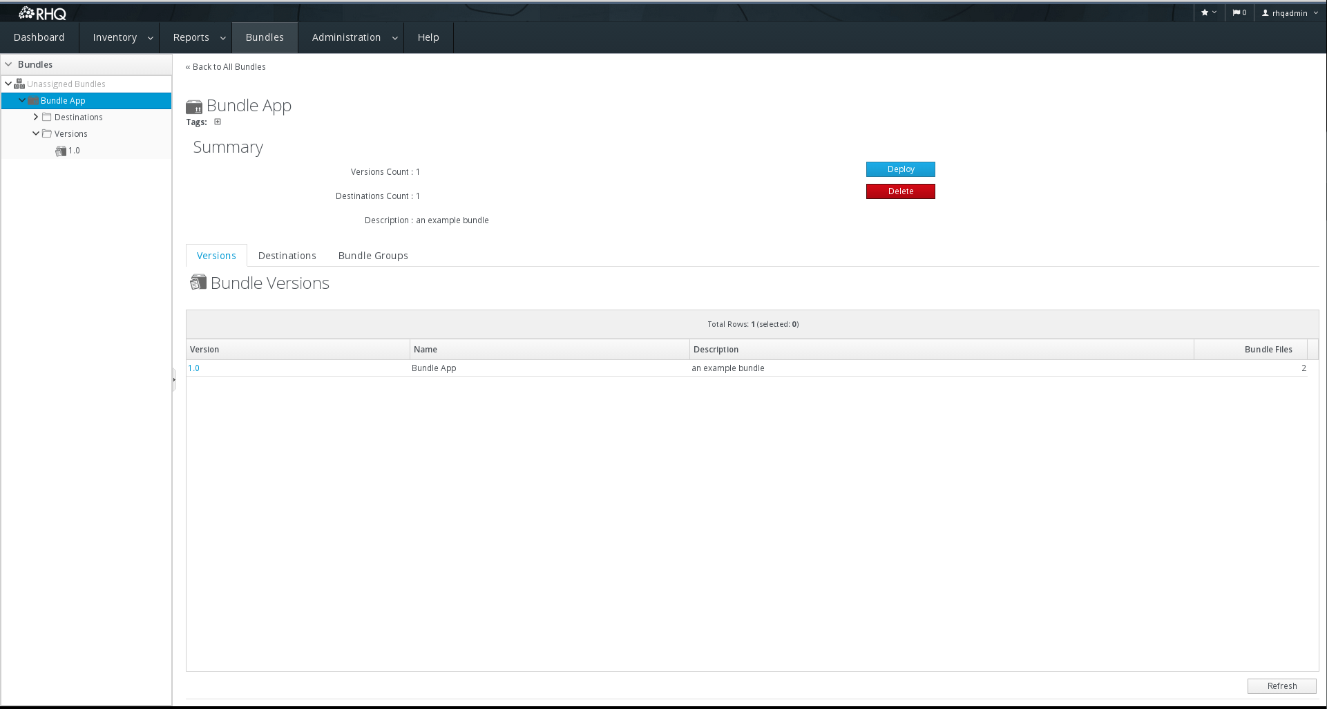The width and height of the screenshot is (1327, 709).
Task: Collapse the Versions tree folder
Action: point(36,133)
